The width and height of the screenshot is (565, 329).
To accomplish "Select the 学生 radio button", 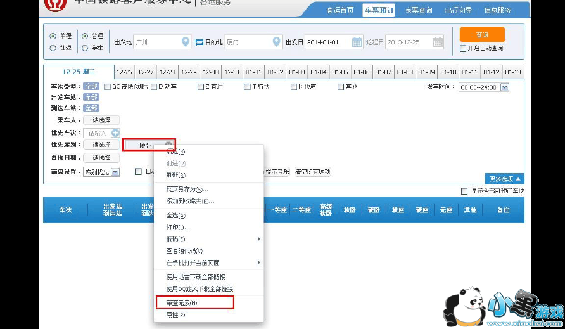I will (x=85, y=48).
